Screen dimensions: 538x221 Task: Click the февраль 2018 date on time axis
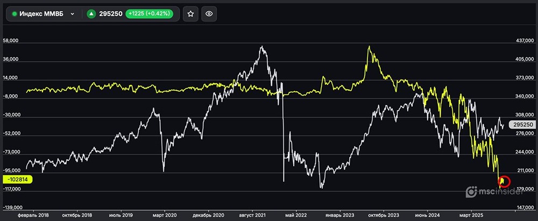[x=33, y=216]
